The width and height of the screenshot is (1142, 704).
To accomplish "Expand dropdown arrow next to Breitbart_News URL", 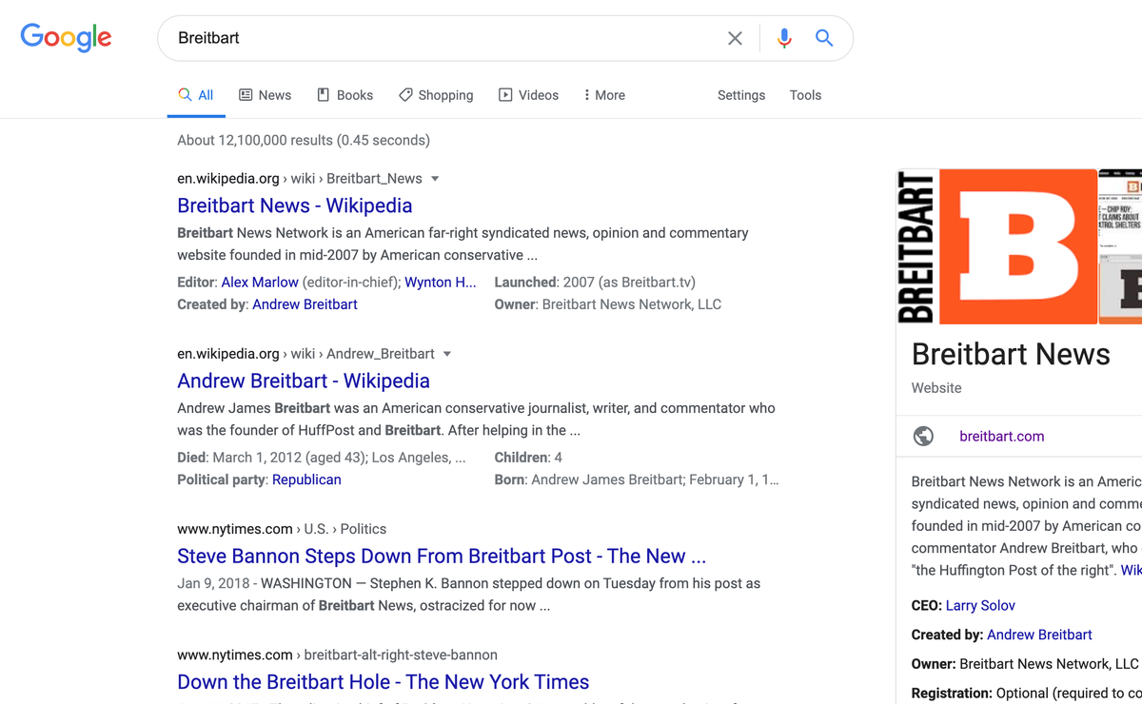I will coord(435,179).
